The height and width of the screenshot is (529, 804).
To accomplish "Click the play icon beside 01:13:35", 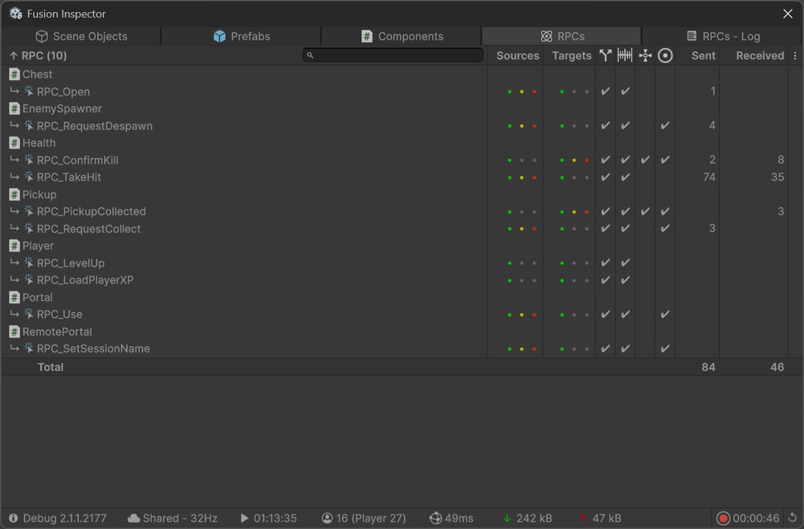I will coord(245,519).
